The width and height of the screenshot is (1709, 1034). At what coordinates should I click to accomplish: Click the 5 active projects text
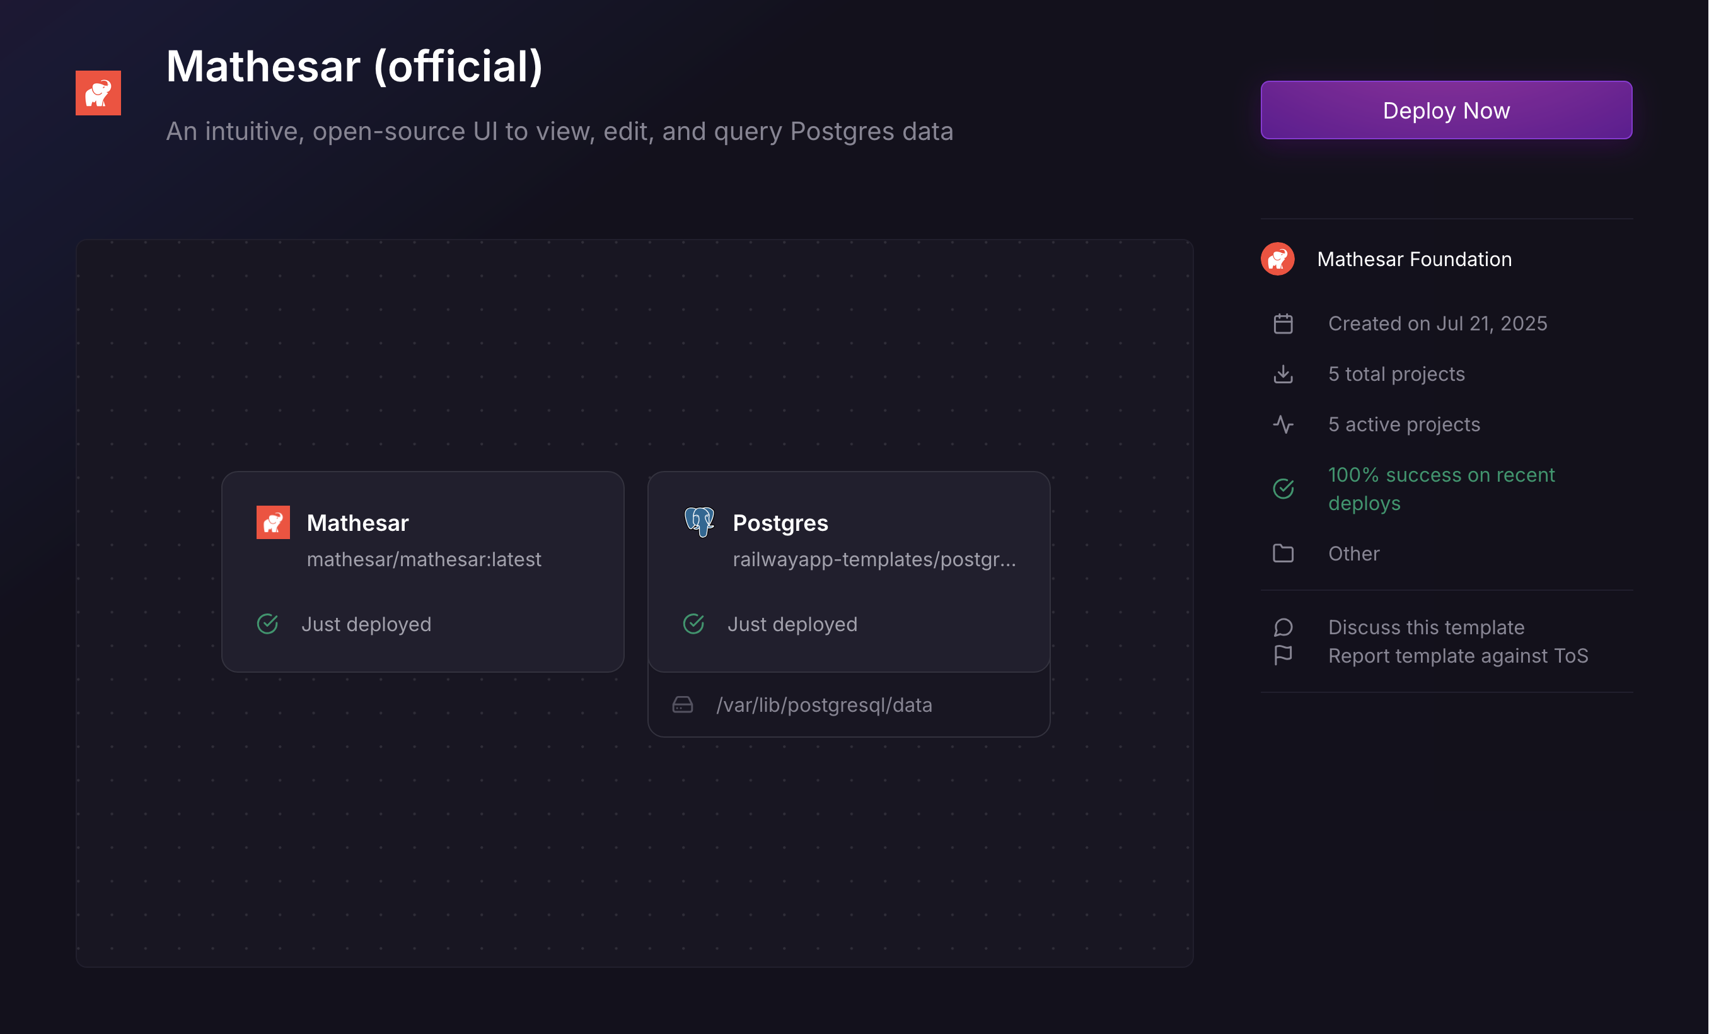pos(1404,424)
